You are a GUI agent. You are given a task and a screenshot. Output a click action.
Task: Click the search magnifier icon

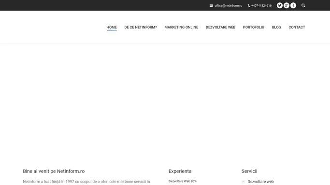point(303,5)
